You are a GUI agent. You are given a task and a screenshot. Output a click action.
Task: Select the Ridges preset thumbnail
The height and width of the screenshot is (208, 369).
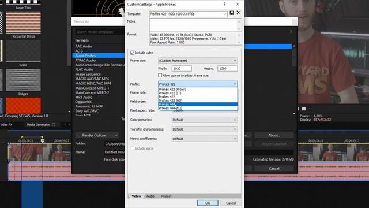23,80
